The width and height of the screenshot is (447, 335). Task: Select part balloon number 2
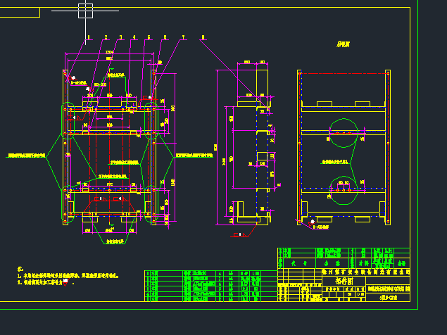coord(106,37)
